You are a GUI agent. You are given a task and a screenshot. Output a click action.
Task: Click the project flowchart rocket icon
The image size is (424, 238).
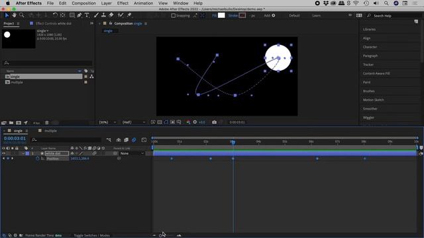pyautogui.click(x=26, y=123)
